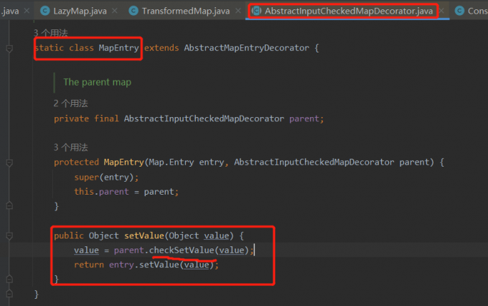This screenshot has width=488, height=306.
Task: Collapse the setValue method fold marker
Action: click(9, 236)
